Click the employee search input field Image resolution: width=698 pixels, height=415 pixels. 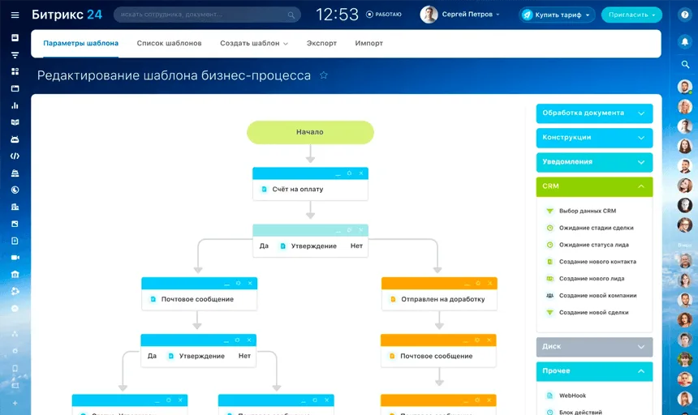pos(207,15)
